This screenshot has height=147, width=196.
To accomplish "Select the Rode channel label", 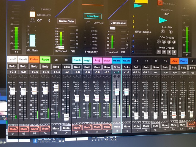I will pos(45,59).
